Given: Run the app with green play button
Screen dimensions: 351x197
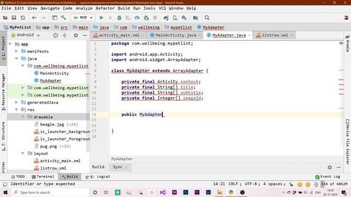Looking at the screenshot, I should click(x=101, y=18).
